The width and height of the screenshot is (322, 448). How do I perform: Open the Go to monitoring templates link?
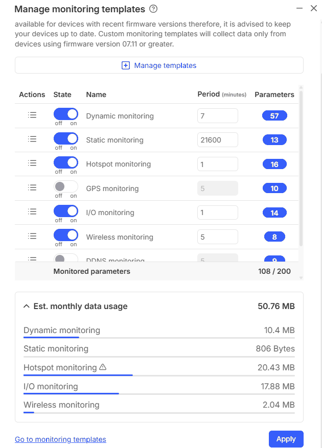pyautogui.click(x=60, y=439)
